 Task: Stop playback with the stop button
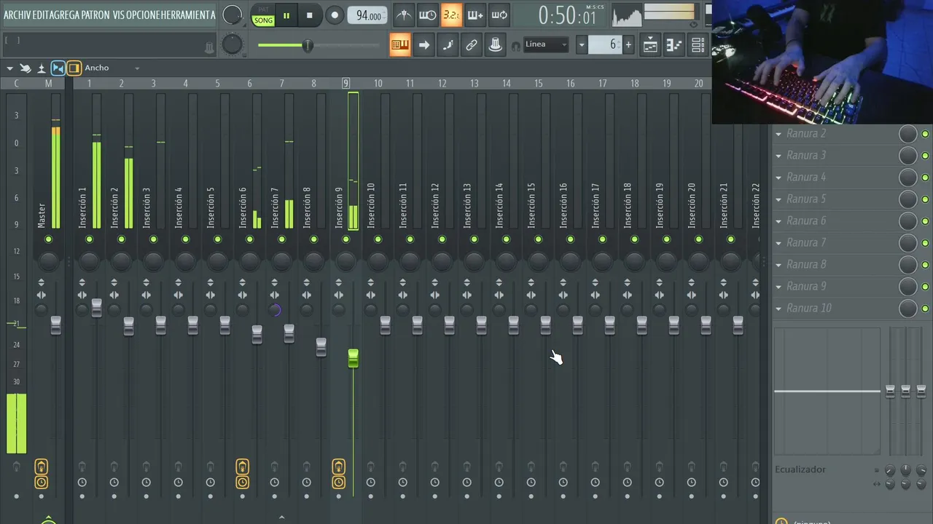[310, 15]
